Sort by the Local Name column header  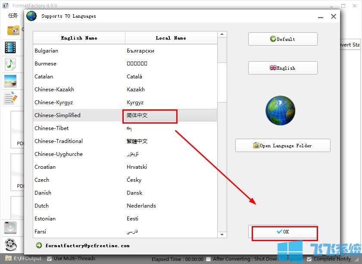pyautogui.click(x=171, y=38)
